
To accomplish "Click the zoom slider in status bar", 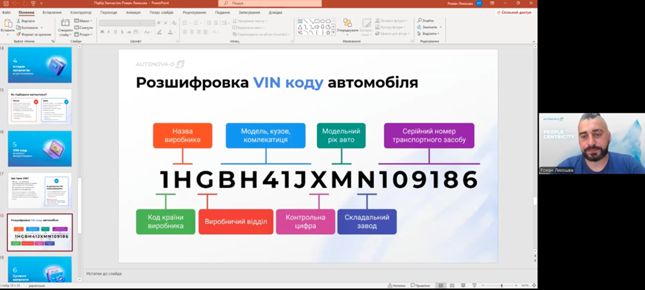I will click(501, 286).
